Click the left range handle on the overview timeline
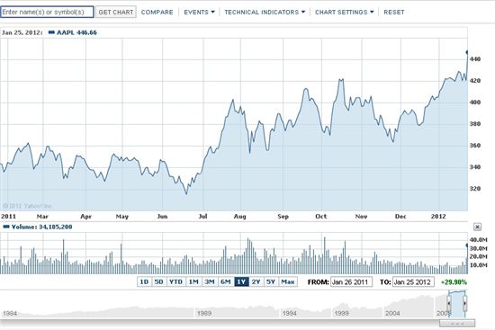495x330 pixels. 449,303
